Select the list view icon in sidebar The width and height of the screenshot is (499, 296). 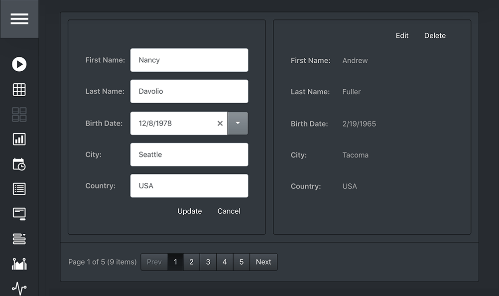click(19, 189)
